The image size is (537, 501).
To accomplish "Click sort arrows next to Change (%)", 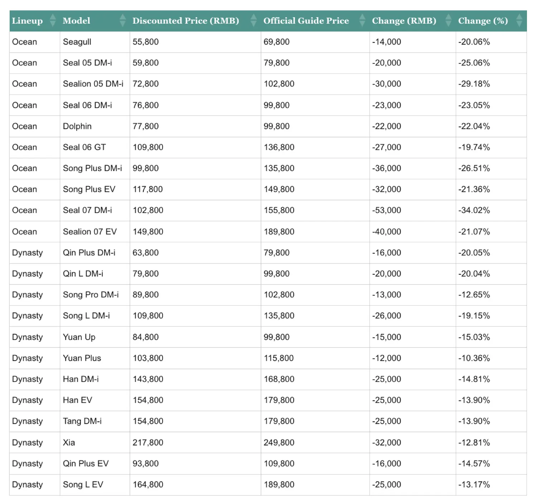I will point(519,21).
